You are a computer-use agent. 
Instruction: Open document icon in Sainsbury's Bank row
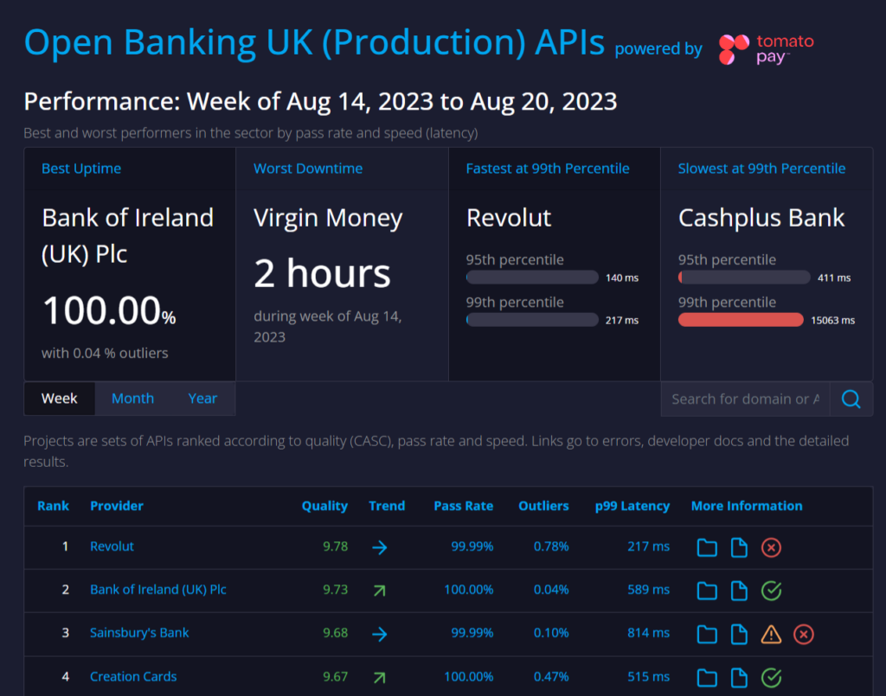739,635
